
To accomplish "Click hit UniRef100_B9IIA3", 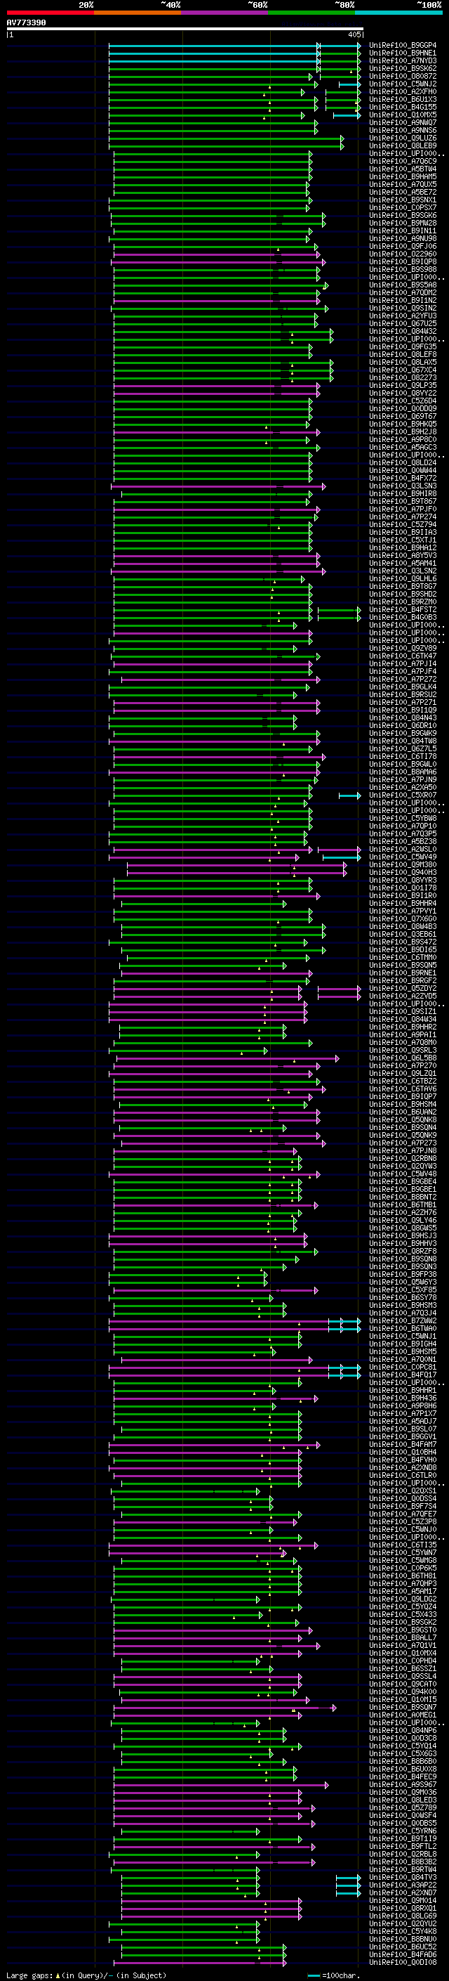I will coord(403,532).
